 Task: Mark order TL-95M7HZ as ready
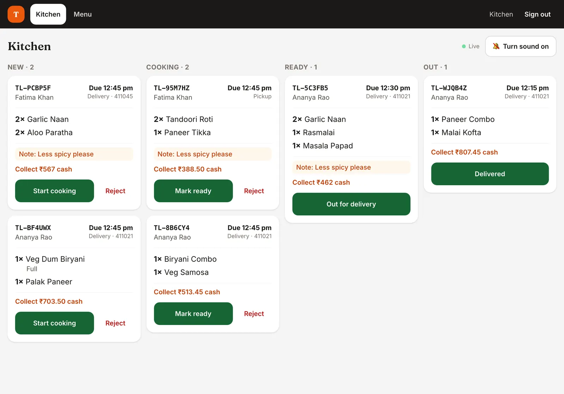tap(193, 191)
